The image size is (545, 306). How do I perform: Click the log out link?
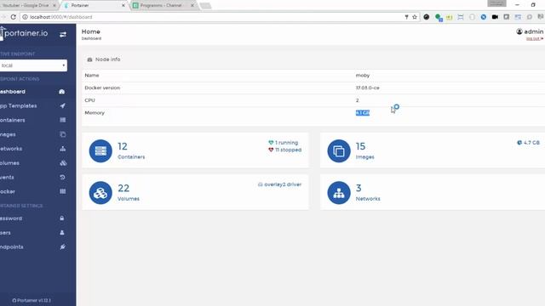[x=534, y=38]
